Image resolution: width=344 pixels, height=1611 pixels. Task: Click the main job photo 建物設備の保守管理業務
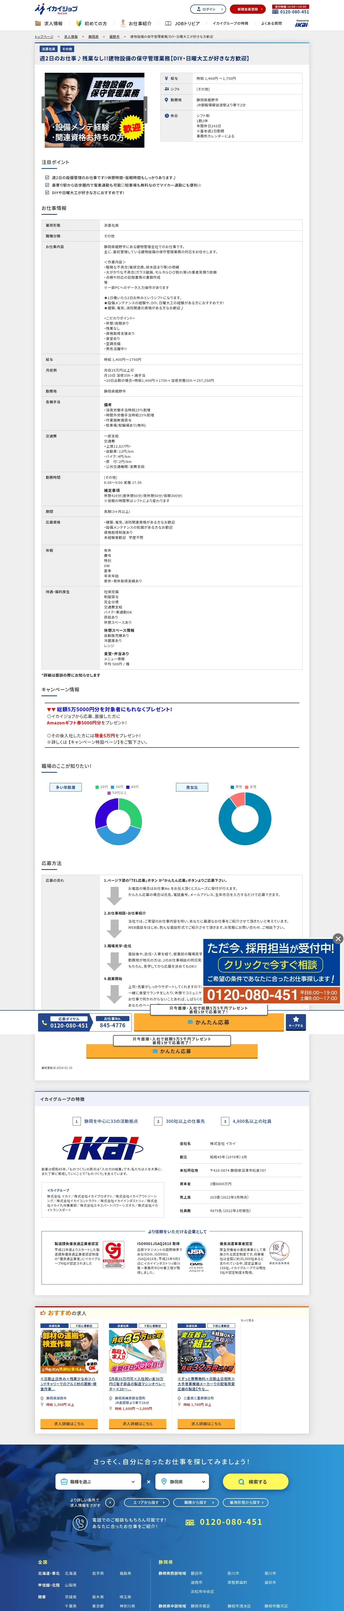click(94, 110)
